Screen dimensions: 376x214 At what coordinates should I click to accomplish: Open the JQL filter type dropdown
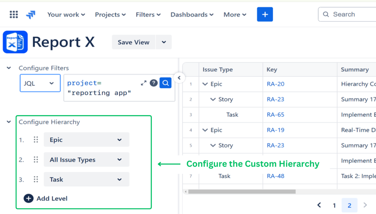[x=40, y=83]
